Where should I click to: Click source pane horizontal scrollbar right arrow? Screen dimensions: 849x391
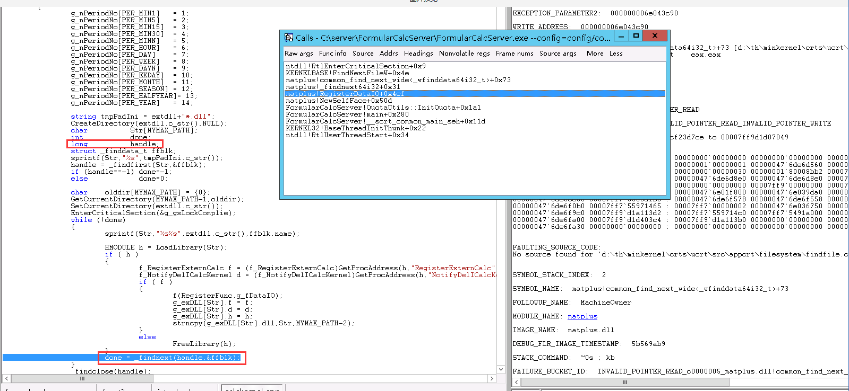pos(492,379)
